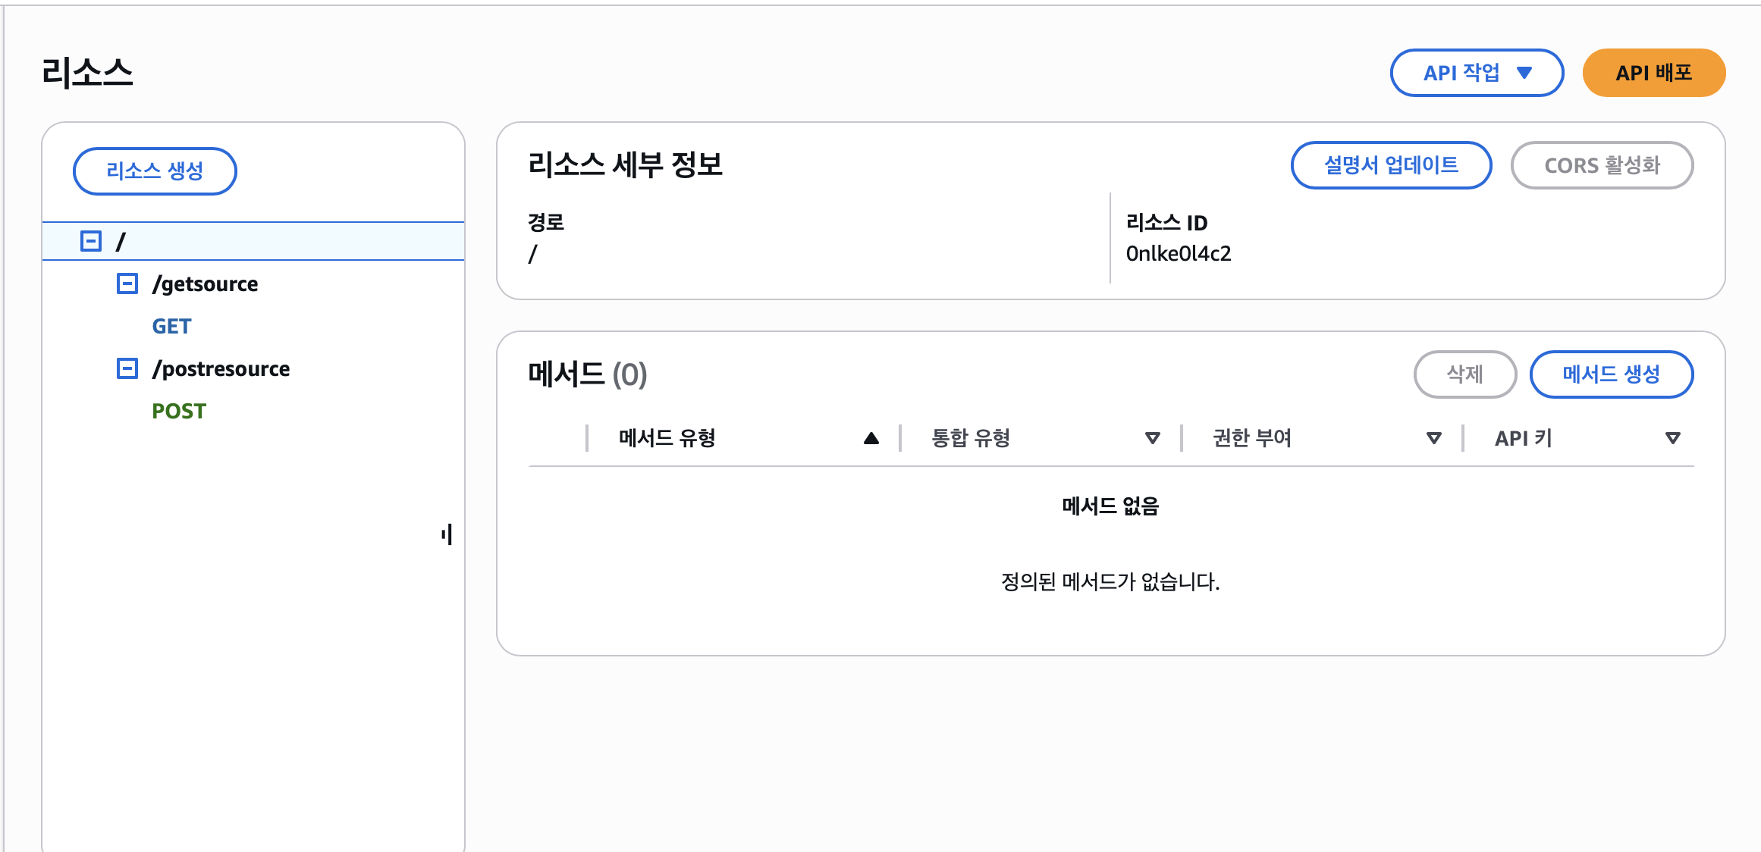Sort the 권한 부여 column

pyautogui.click(x=1433, y=438)
